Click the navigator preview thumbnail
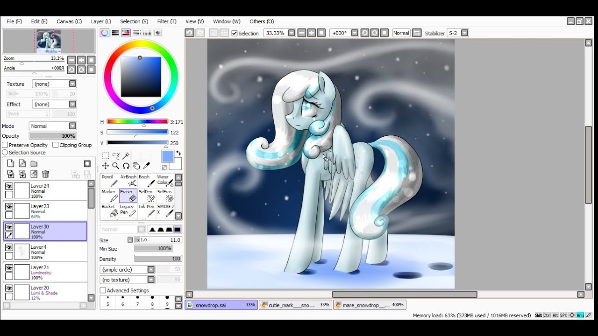This screenshot has width=598, height=336. tap(49, 42)
